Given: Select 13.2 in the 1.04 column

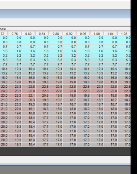Looking at the screenshot, I should [x=111, y=73].
